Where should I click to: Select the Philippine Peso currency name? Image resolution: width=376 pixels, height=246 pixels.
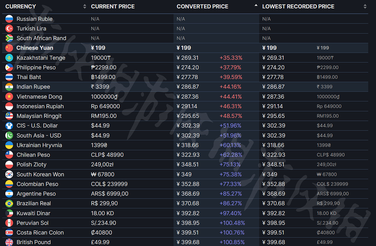click(x=36, y=67)
